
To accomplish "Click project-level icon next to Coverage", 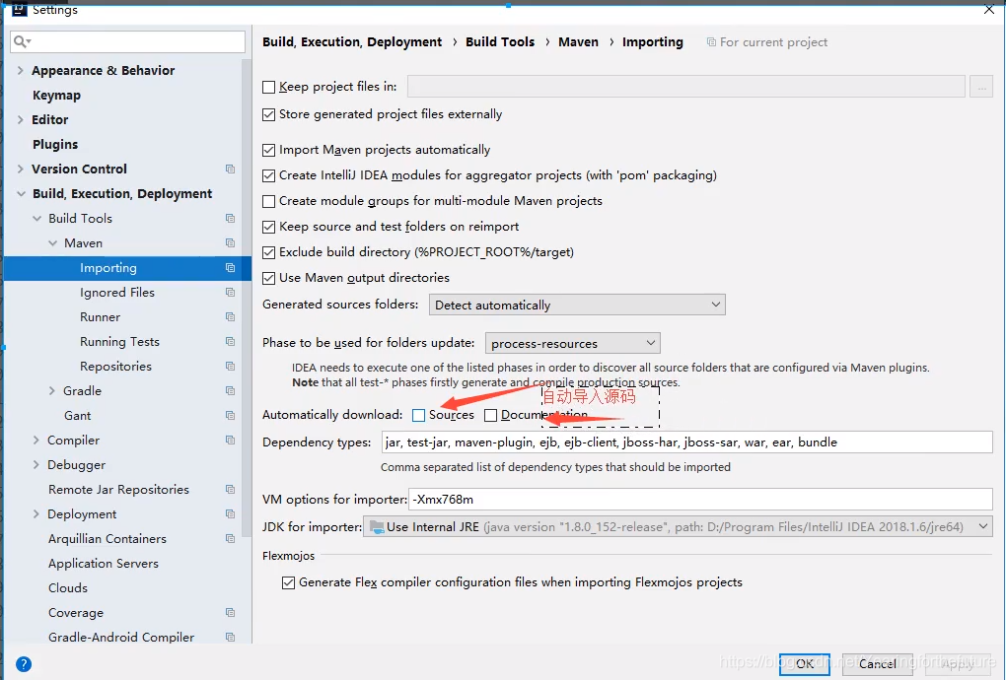I will point(231,613).
